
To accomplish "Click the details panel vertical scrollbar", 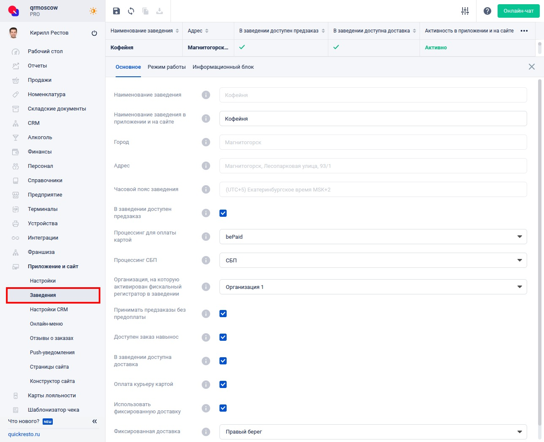I will point(540,253).
